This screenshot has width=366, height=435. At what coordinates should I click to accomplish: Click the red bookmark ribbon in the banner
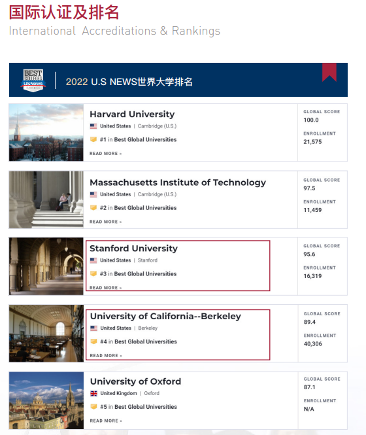329,72
